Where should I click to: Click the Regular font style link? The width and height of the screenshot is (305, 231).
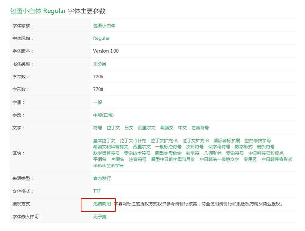[x=102, y=38]
